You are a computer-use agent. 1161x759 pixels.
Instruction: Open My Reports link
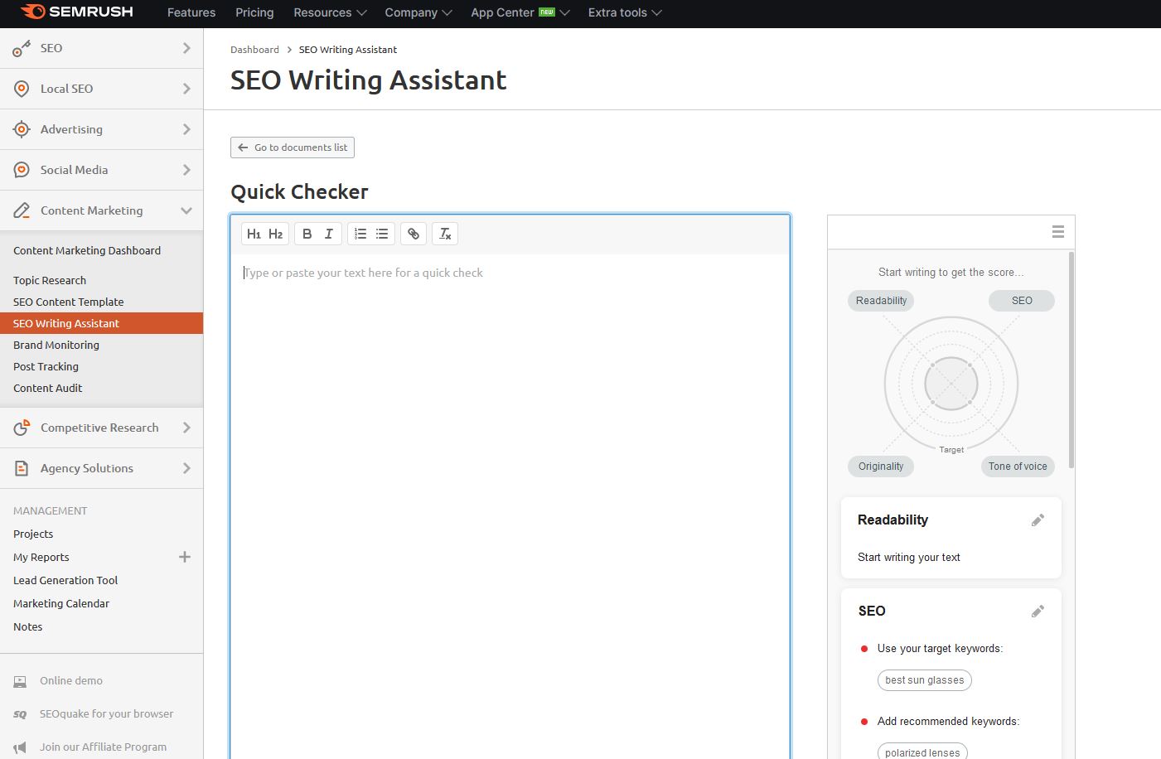pyautogui.click(x=41, y=557)
